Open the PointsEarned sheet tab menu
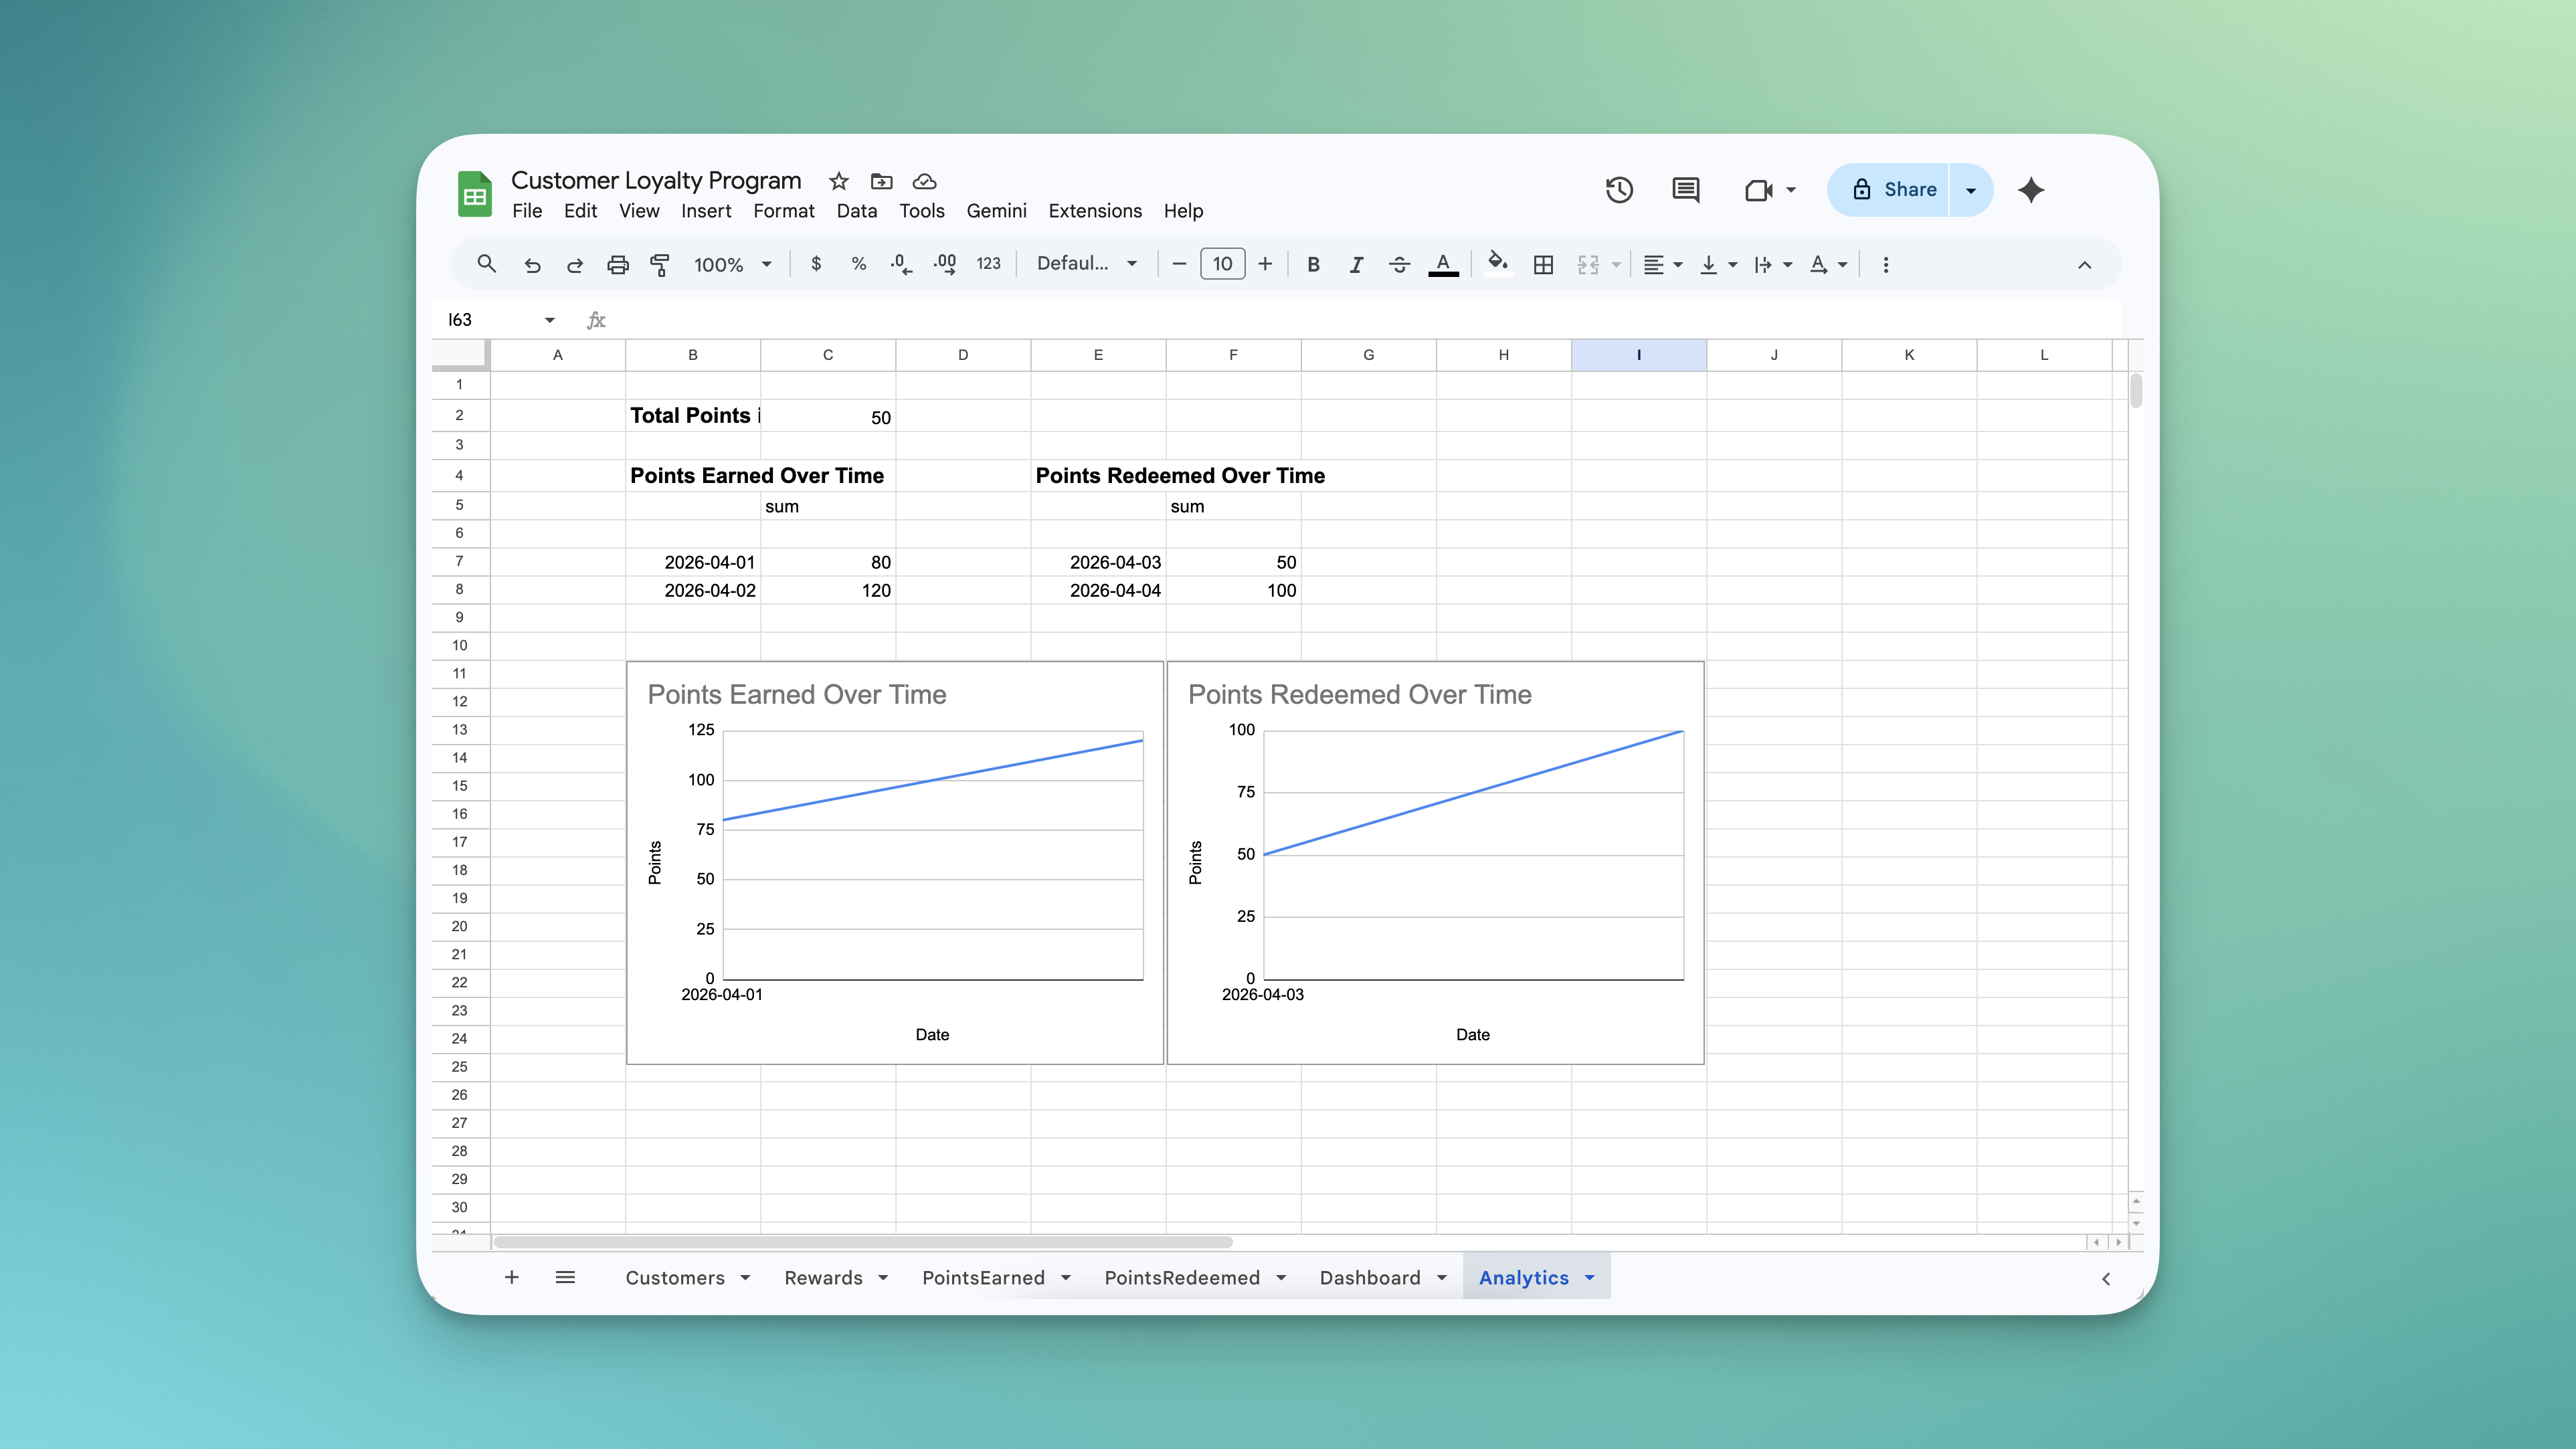Screen dimensions: 2576x1449 pyautogui.click(x=1066, y=1277)
